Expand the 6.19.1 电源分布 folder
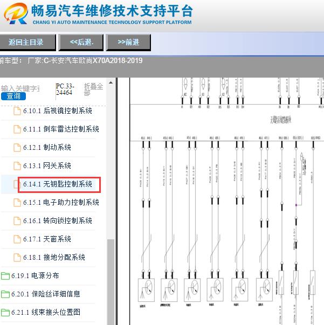324x325 pixels. [35, 275]
